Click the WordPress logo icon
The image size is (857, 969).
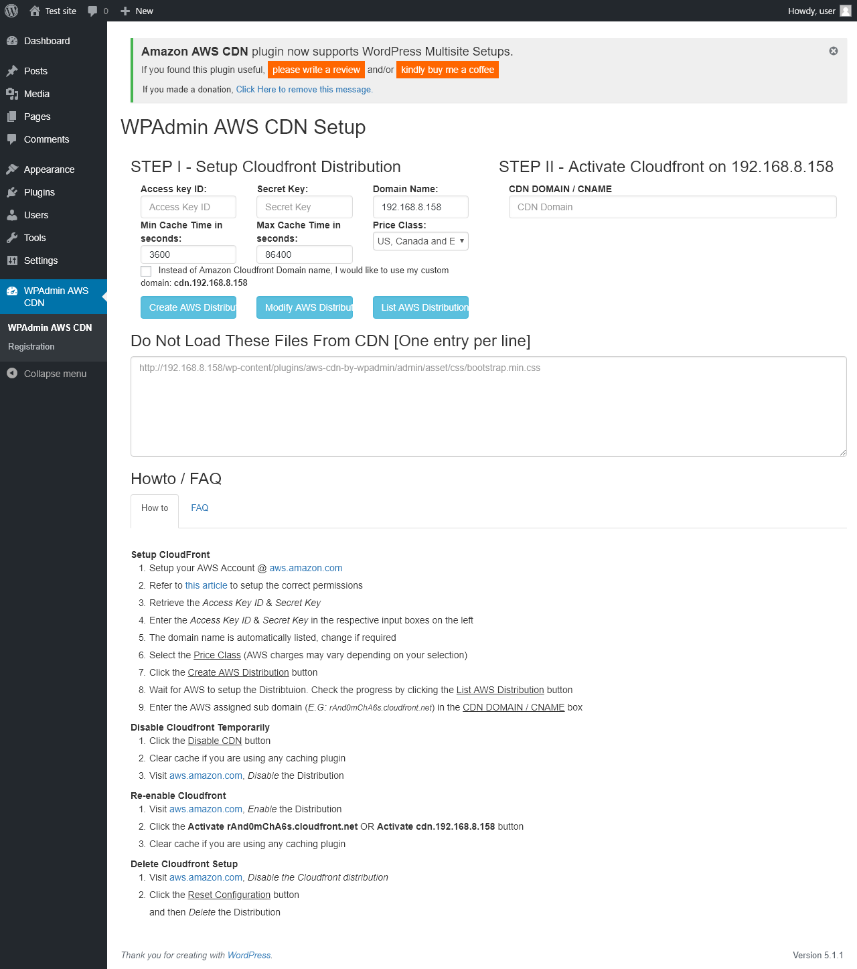[x=11, y=11]
